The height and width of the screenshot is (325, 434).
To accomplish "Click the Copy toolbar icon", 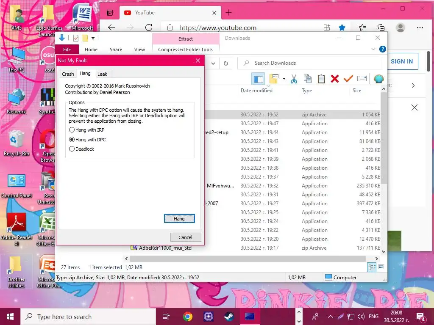I will point(308,79).
